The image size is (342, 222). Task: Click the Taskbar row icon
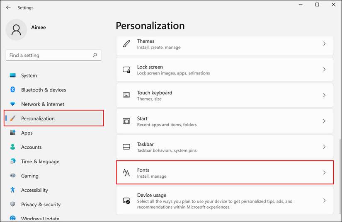click(126, 147)
